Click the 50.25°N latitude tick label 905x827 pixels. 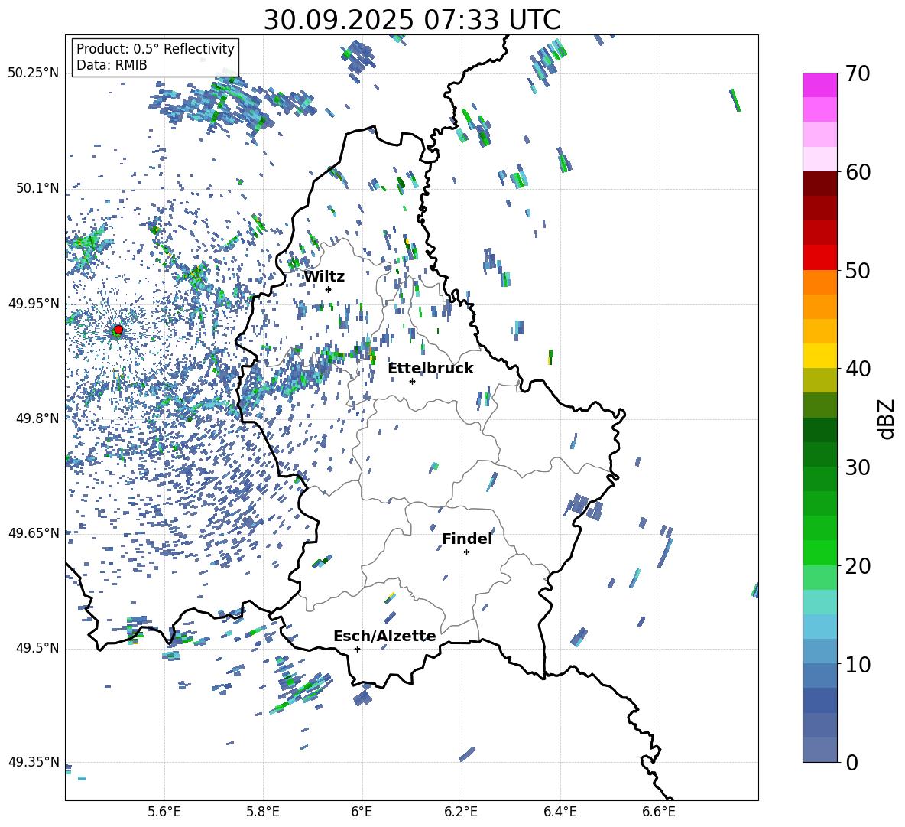click(33, 73)
